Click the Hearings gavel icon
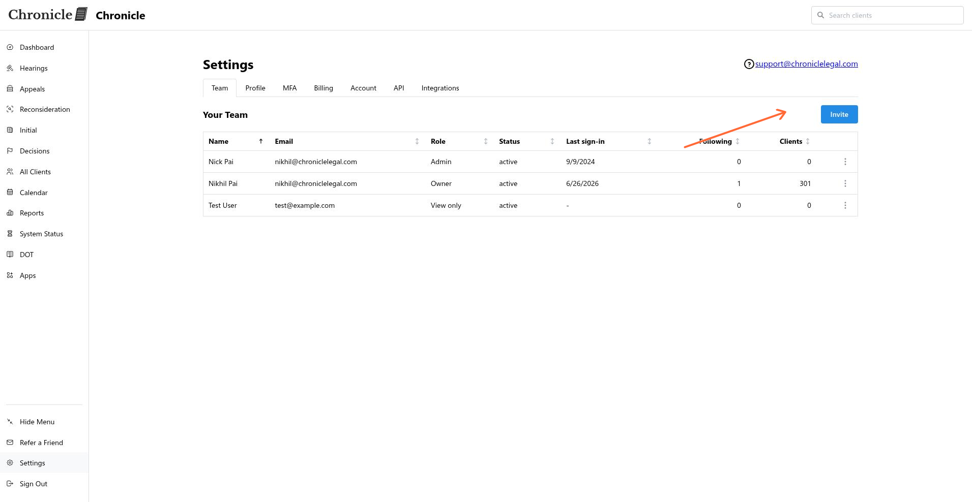Viewport: 972px width, 502px height. click(10, 68)
